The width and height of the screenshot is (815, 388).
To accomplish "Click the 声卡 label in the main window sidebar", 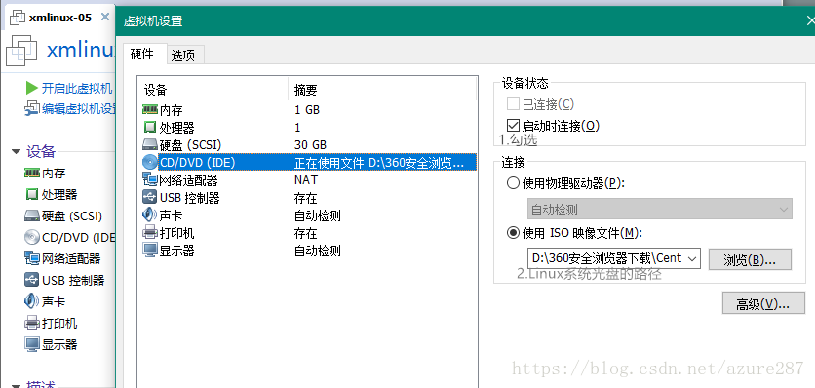I will [54, 301].
